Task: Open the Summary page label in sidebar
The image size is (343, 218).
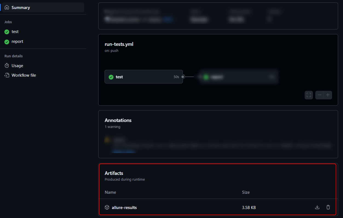Action: tap(21, 8)
